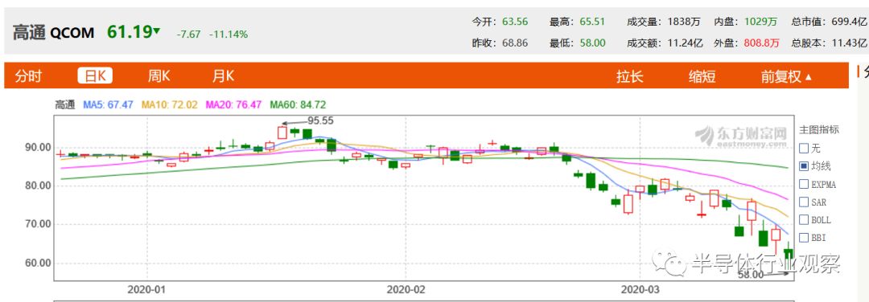The height and width of the screenshot is (302, 869).
Task: Open the 周K weekly chart tab
Action: click(159, 76)
